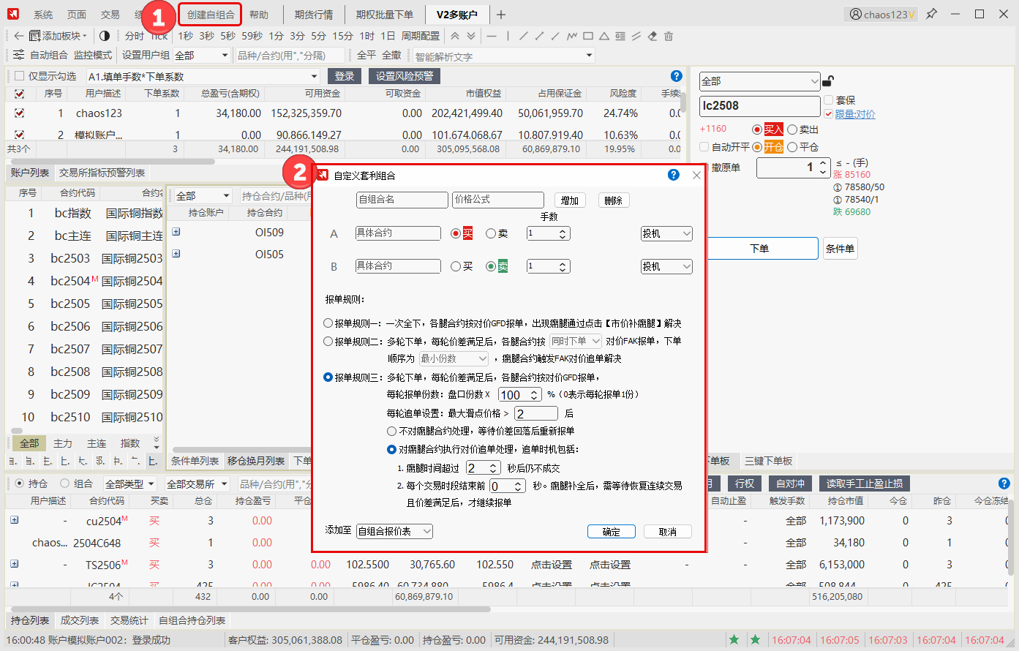1019x651 pixels.
Task: Open the 全部交易所 dropdown
Action: point(196,483)
